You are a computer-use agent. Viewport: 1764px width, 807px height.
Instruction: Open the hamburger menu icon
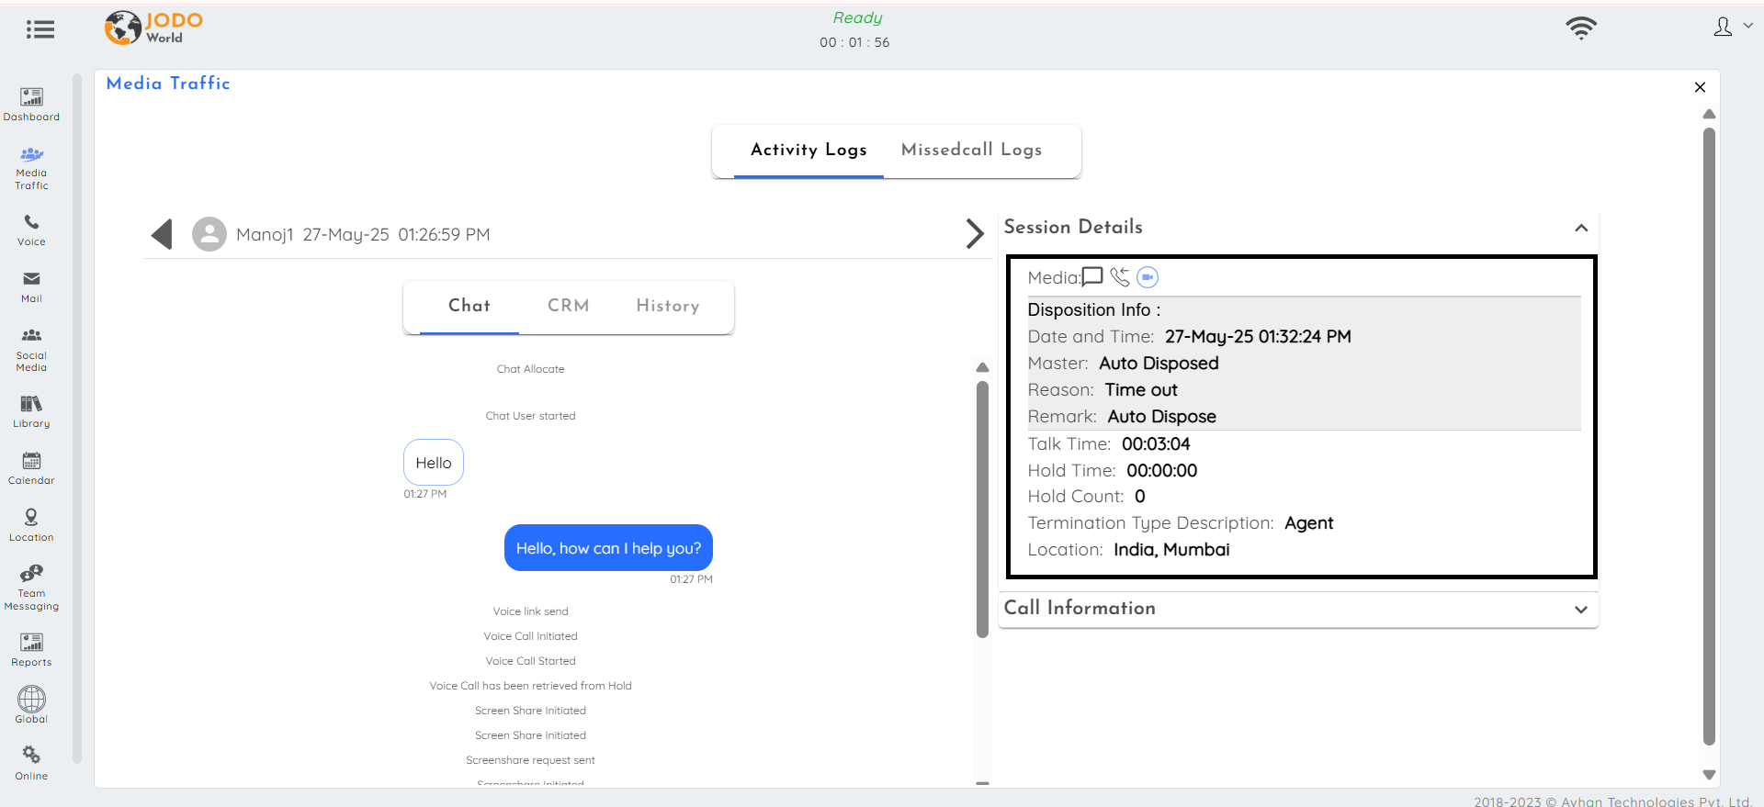[x=40, y=29]
